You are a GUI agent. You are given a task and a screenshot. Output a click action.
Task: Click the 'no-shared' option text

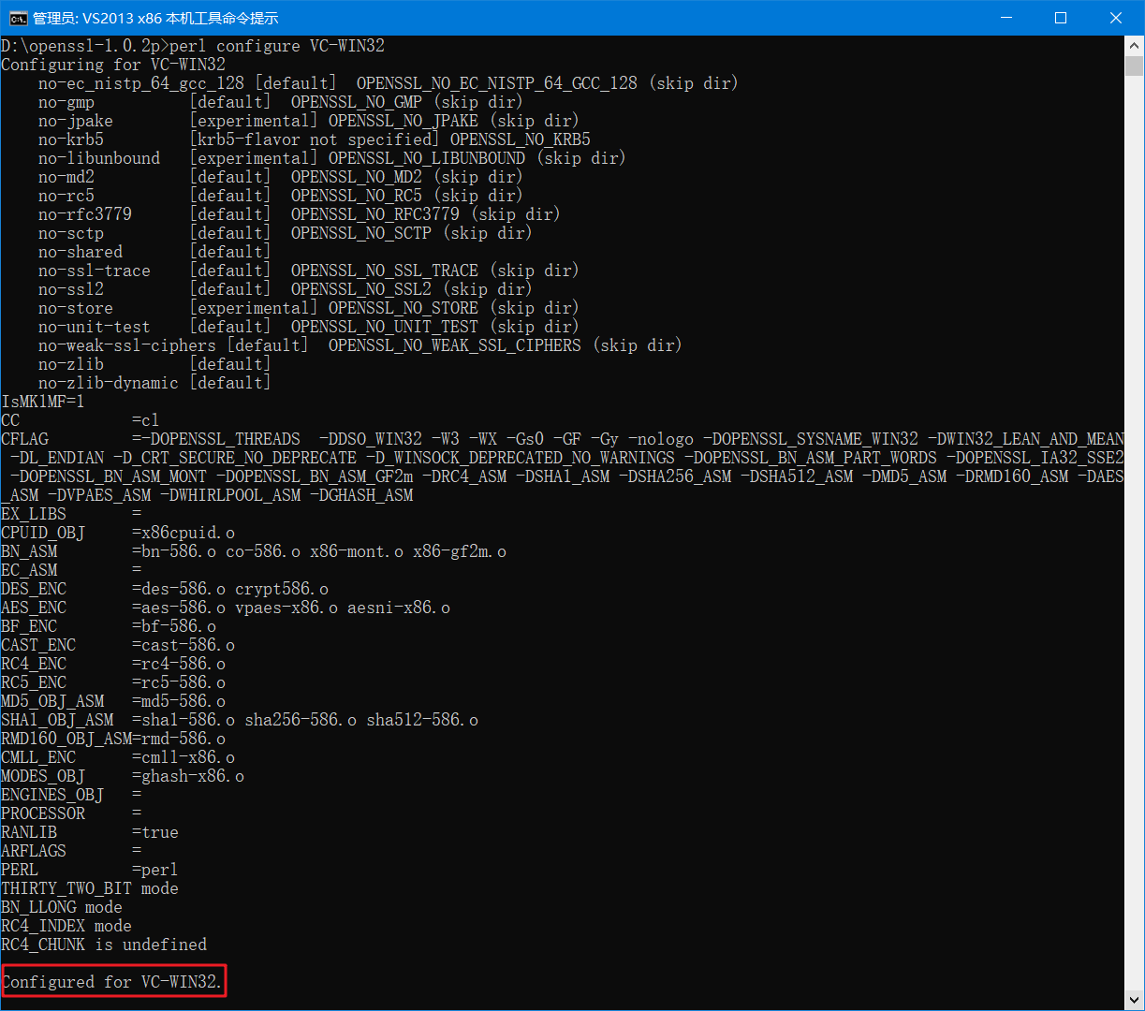point(81,252)
